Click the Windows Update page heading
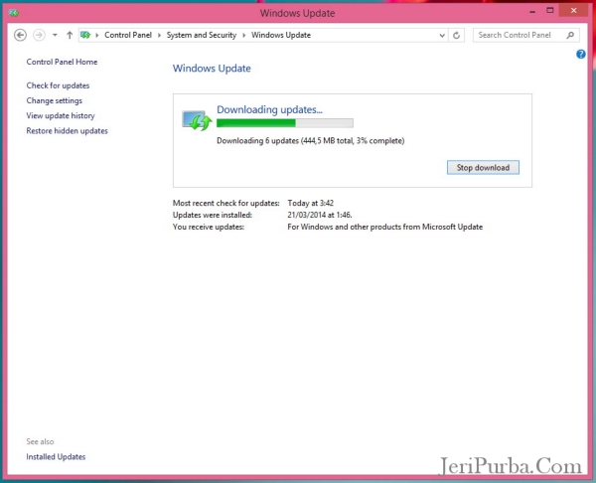The height and width of the screenshot is (483, 596). (212, 69)
